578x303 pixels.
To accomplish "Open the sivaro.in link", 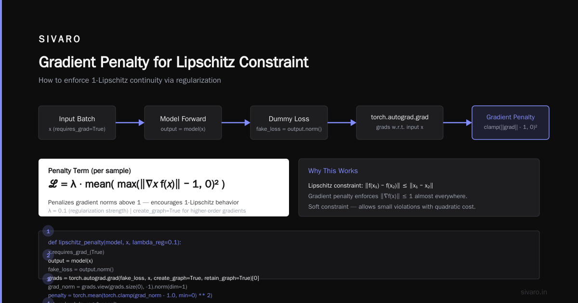I will pyautogui.click(x=534, y=292).
